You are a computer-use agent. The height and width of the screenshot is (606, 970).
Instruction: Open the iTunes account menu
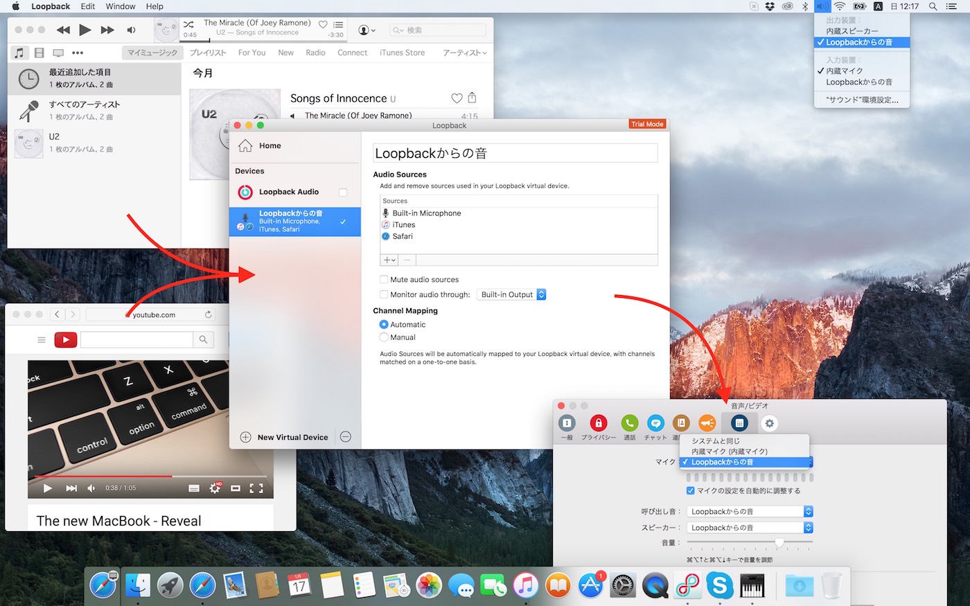[367, 30]
